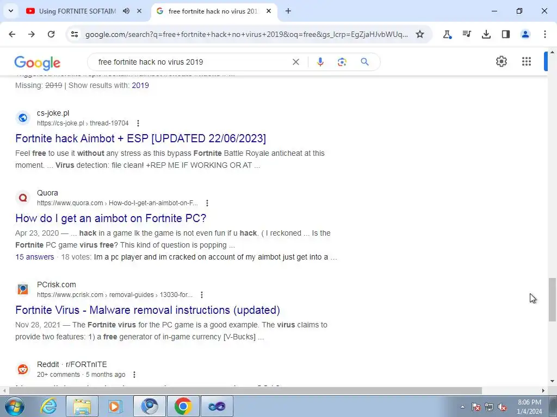Open Fortnite hack Aimbot + ESP result
This screenshot has width=557, height=417.
(x=141, y=138)
